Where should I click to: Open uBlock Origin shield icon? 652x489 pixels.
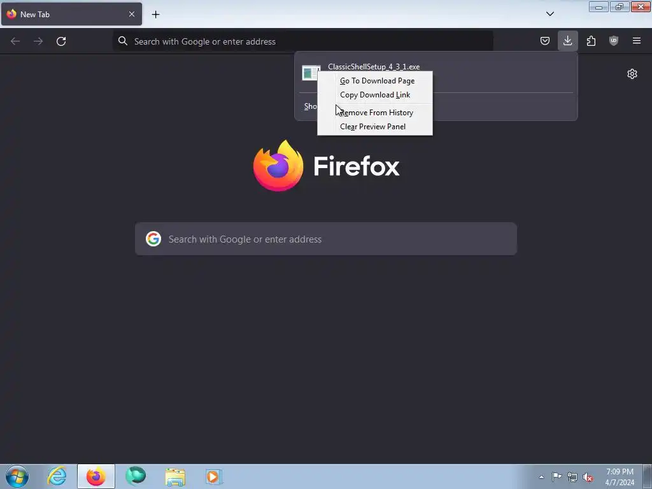pos(614,41)
